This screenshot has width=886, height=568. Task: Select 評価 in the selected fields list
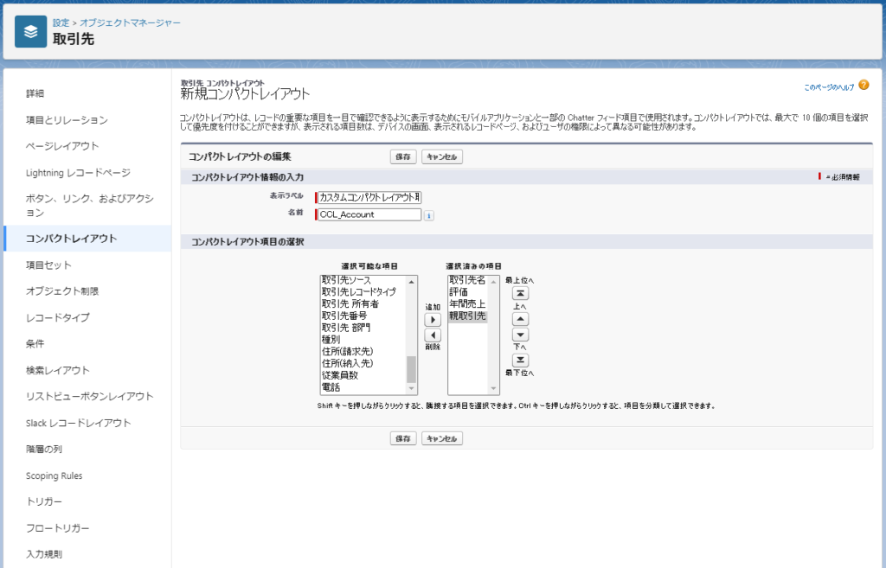tap(459, 292)
